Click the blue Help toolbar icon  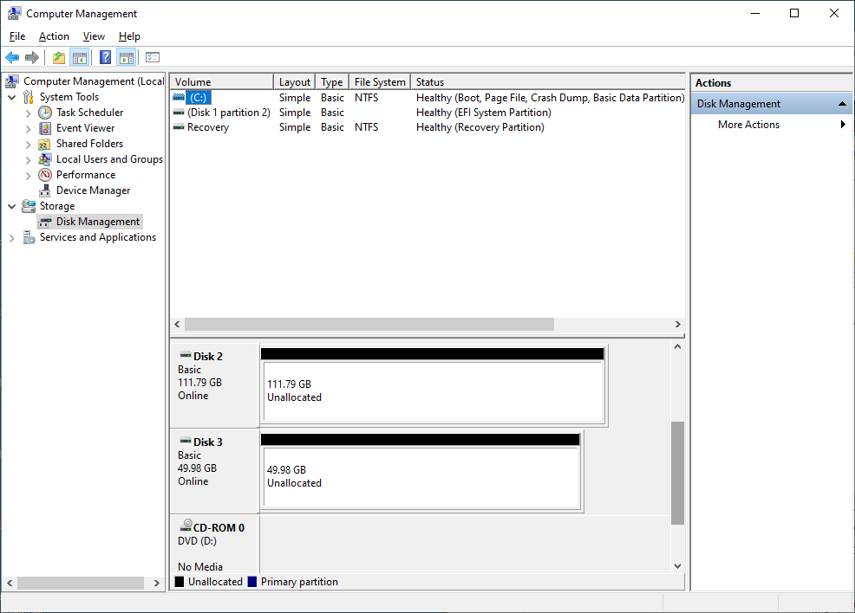[105, 57]
